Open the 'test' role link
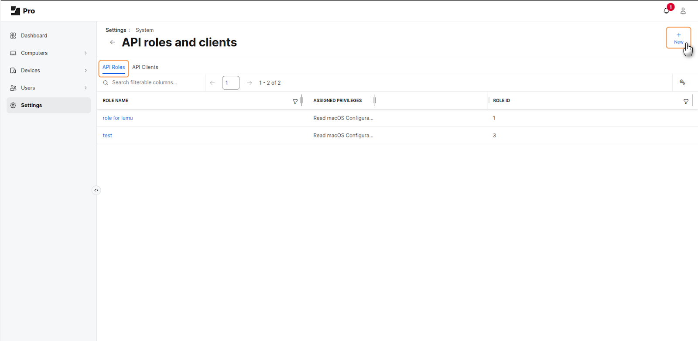 tap(107, 136)
